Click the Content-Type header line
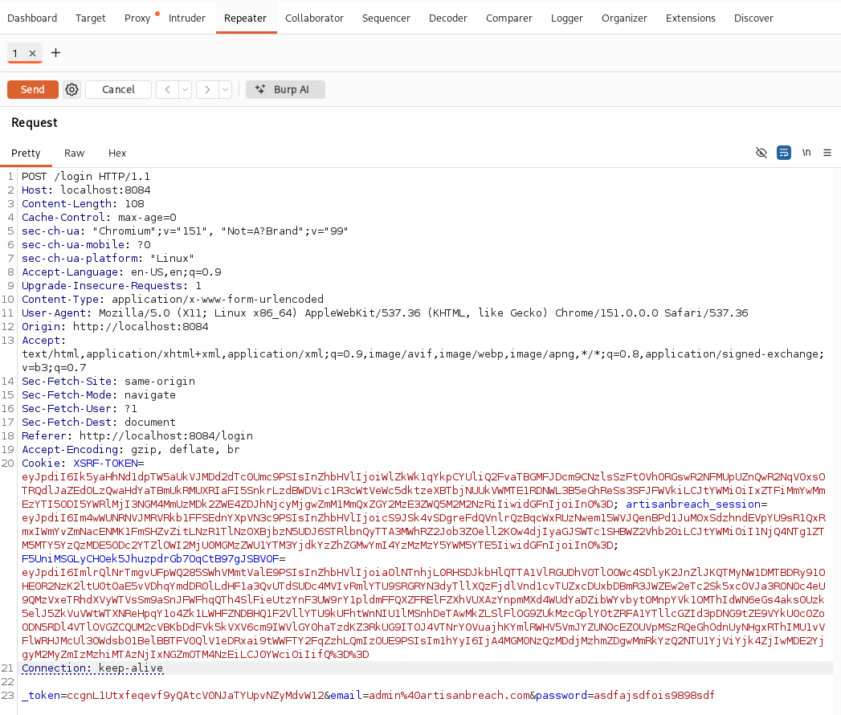Image resolution: width=841 pixels, height=715 pixels. tap(173, 300)
